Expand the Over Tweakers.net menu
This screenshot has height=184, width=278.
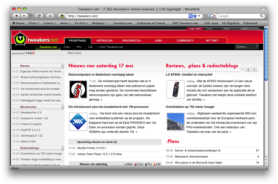coord(110,47)
